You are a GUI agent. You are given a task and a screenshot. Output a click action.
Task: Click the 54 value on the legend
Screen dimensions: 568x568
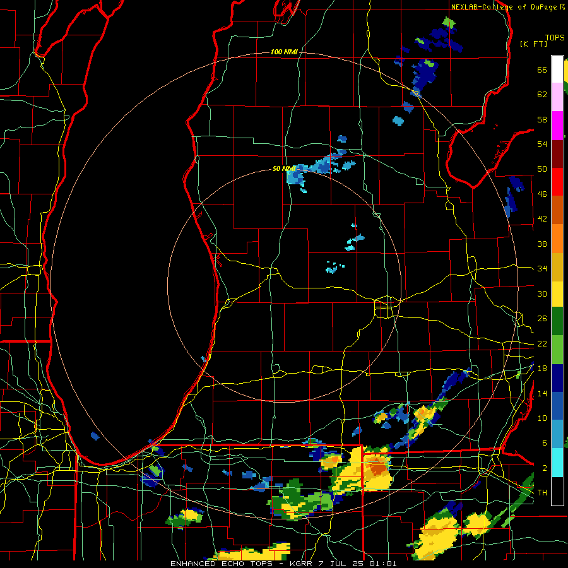pos(542,144)
